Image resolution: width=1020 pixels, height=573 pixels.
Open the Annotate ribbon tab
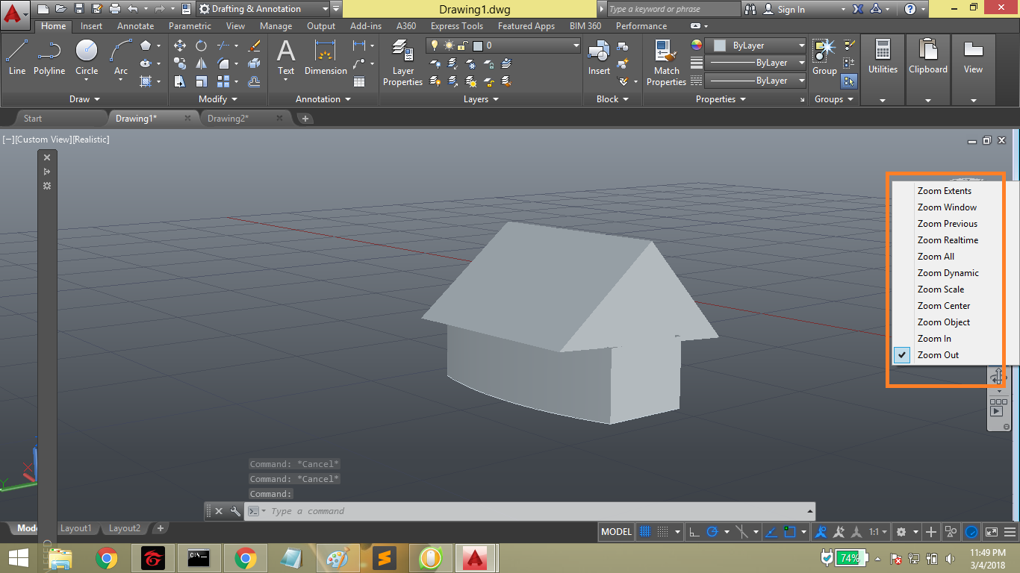coord(136,26)
